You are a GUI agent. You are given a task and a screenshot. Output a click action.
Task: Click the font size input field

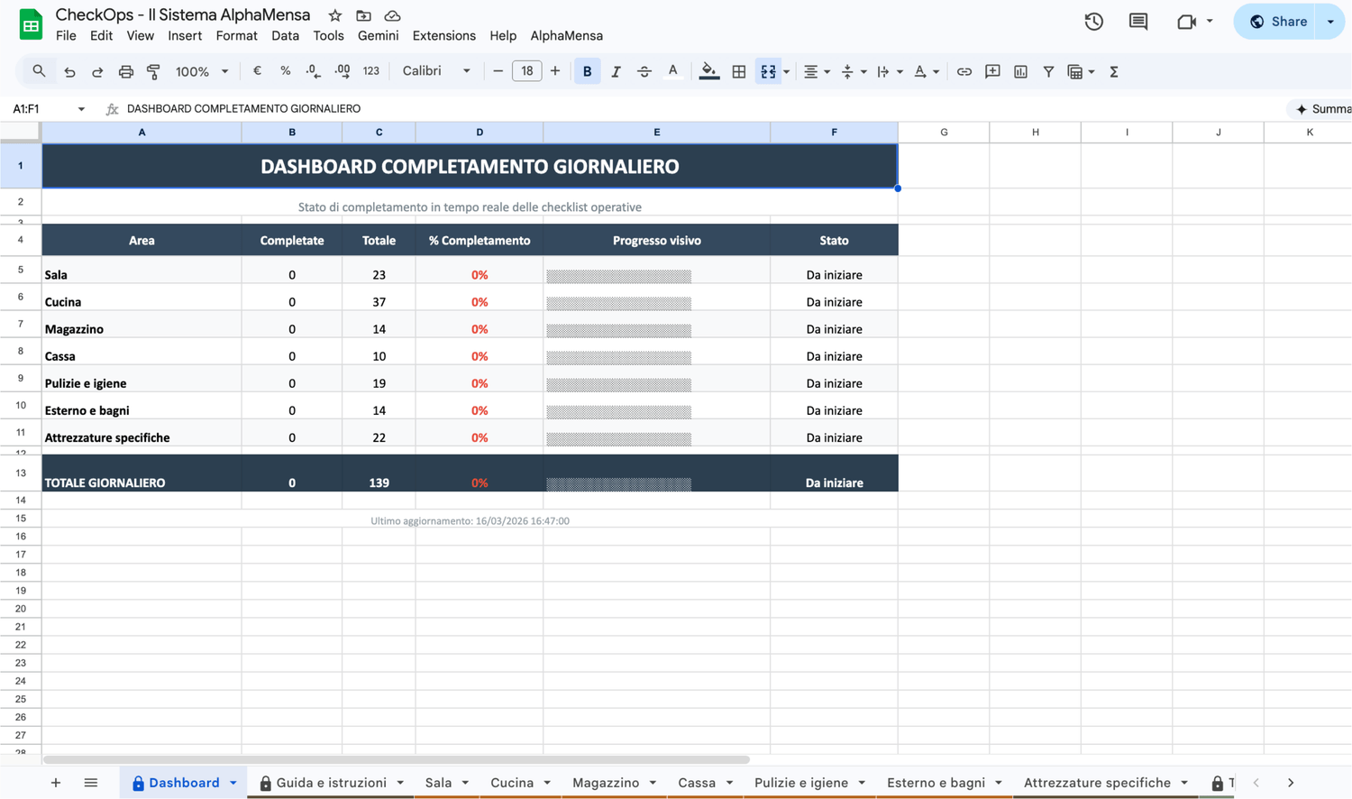click(526, 71)
